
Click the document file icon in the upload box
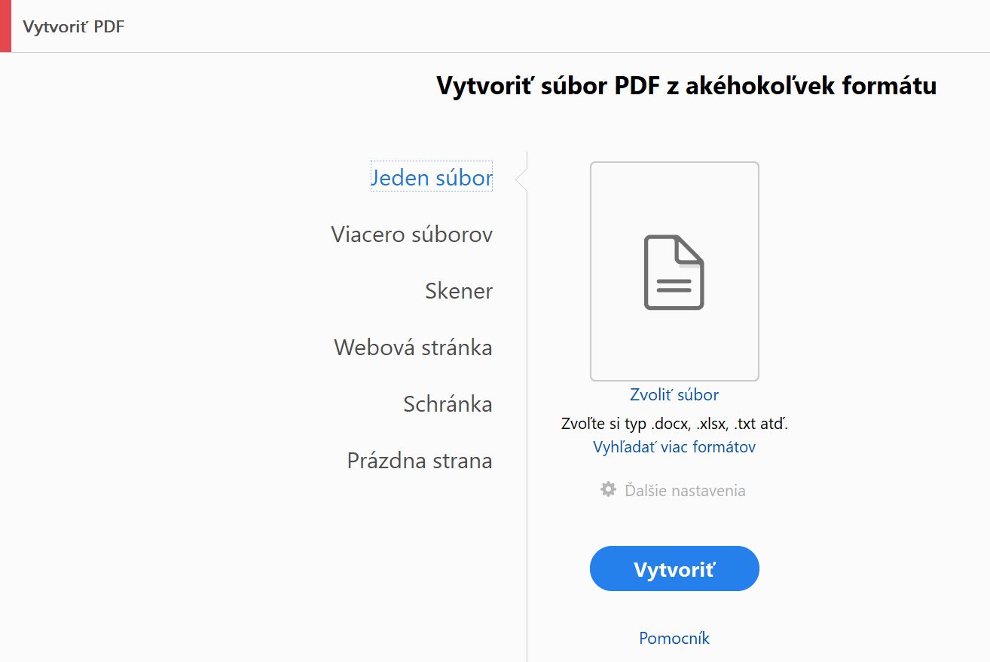click(674, 273)
